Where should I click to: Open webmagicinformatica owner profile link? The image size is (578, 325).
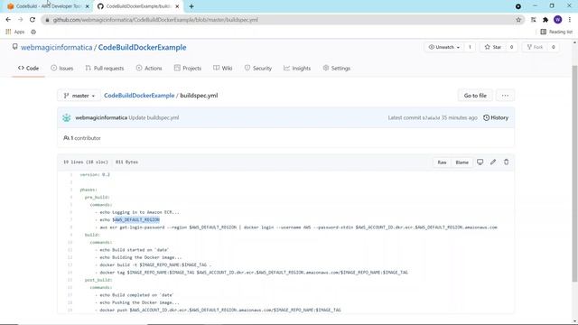coord(56,47)
